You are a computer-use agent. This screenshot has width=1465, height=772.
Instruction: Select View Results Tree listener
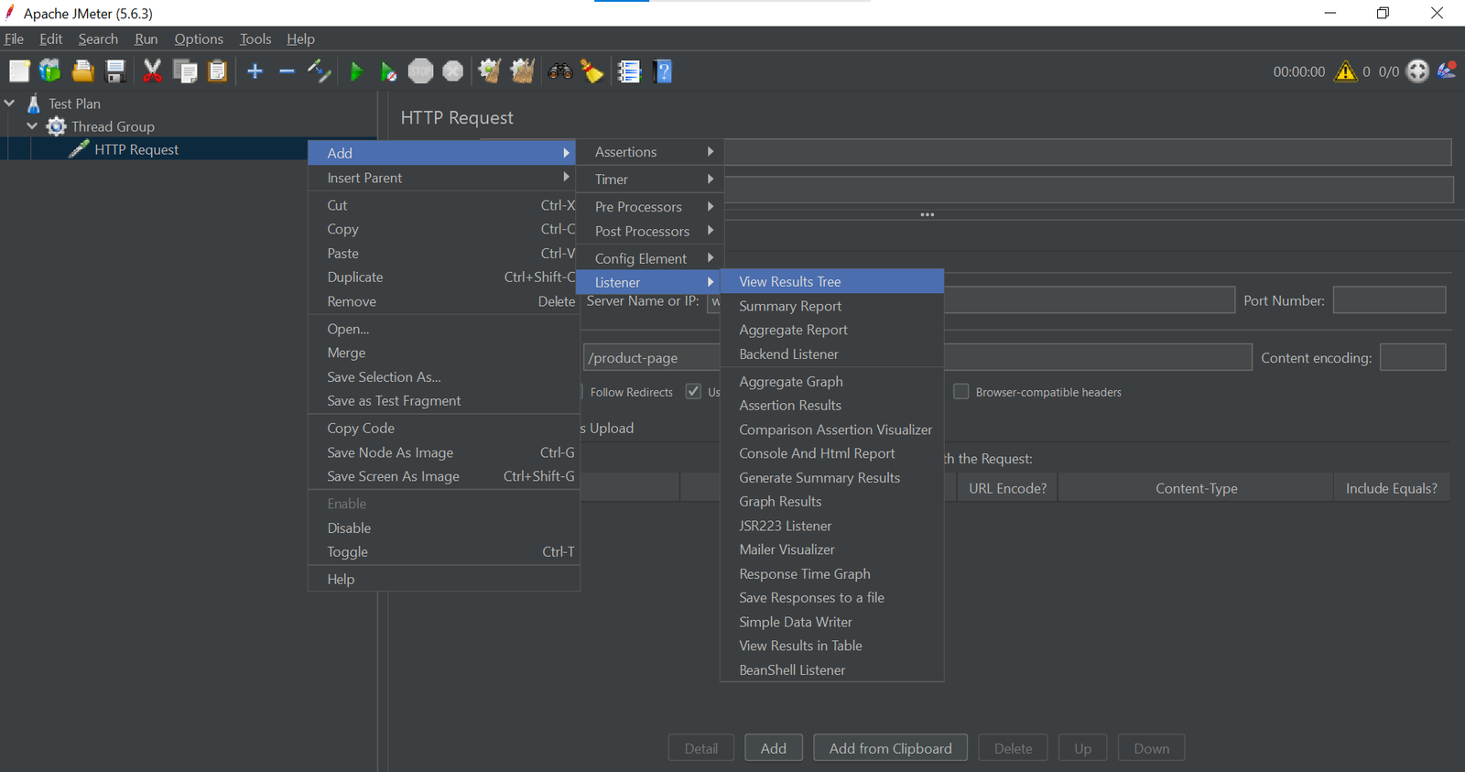click(832, 281)
